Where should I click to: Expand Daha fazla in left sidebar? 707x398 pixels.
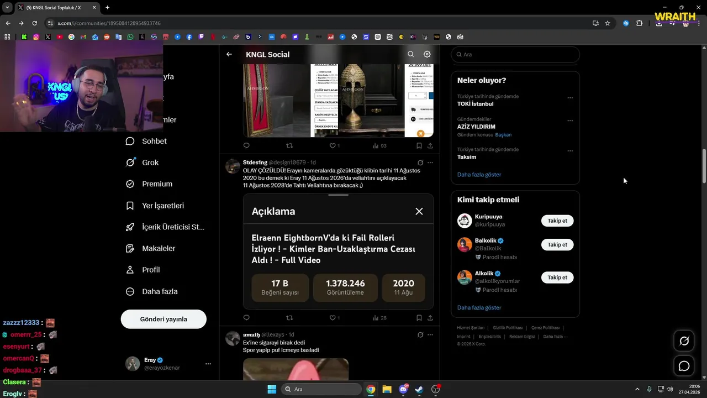152,291
